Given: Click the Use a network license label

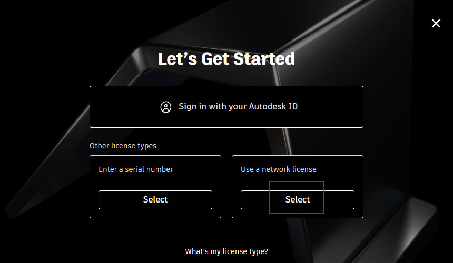Looking at the screenshot, I should tap(279, 169).
